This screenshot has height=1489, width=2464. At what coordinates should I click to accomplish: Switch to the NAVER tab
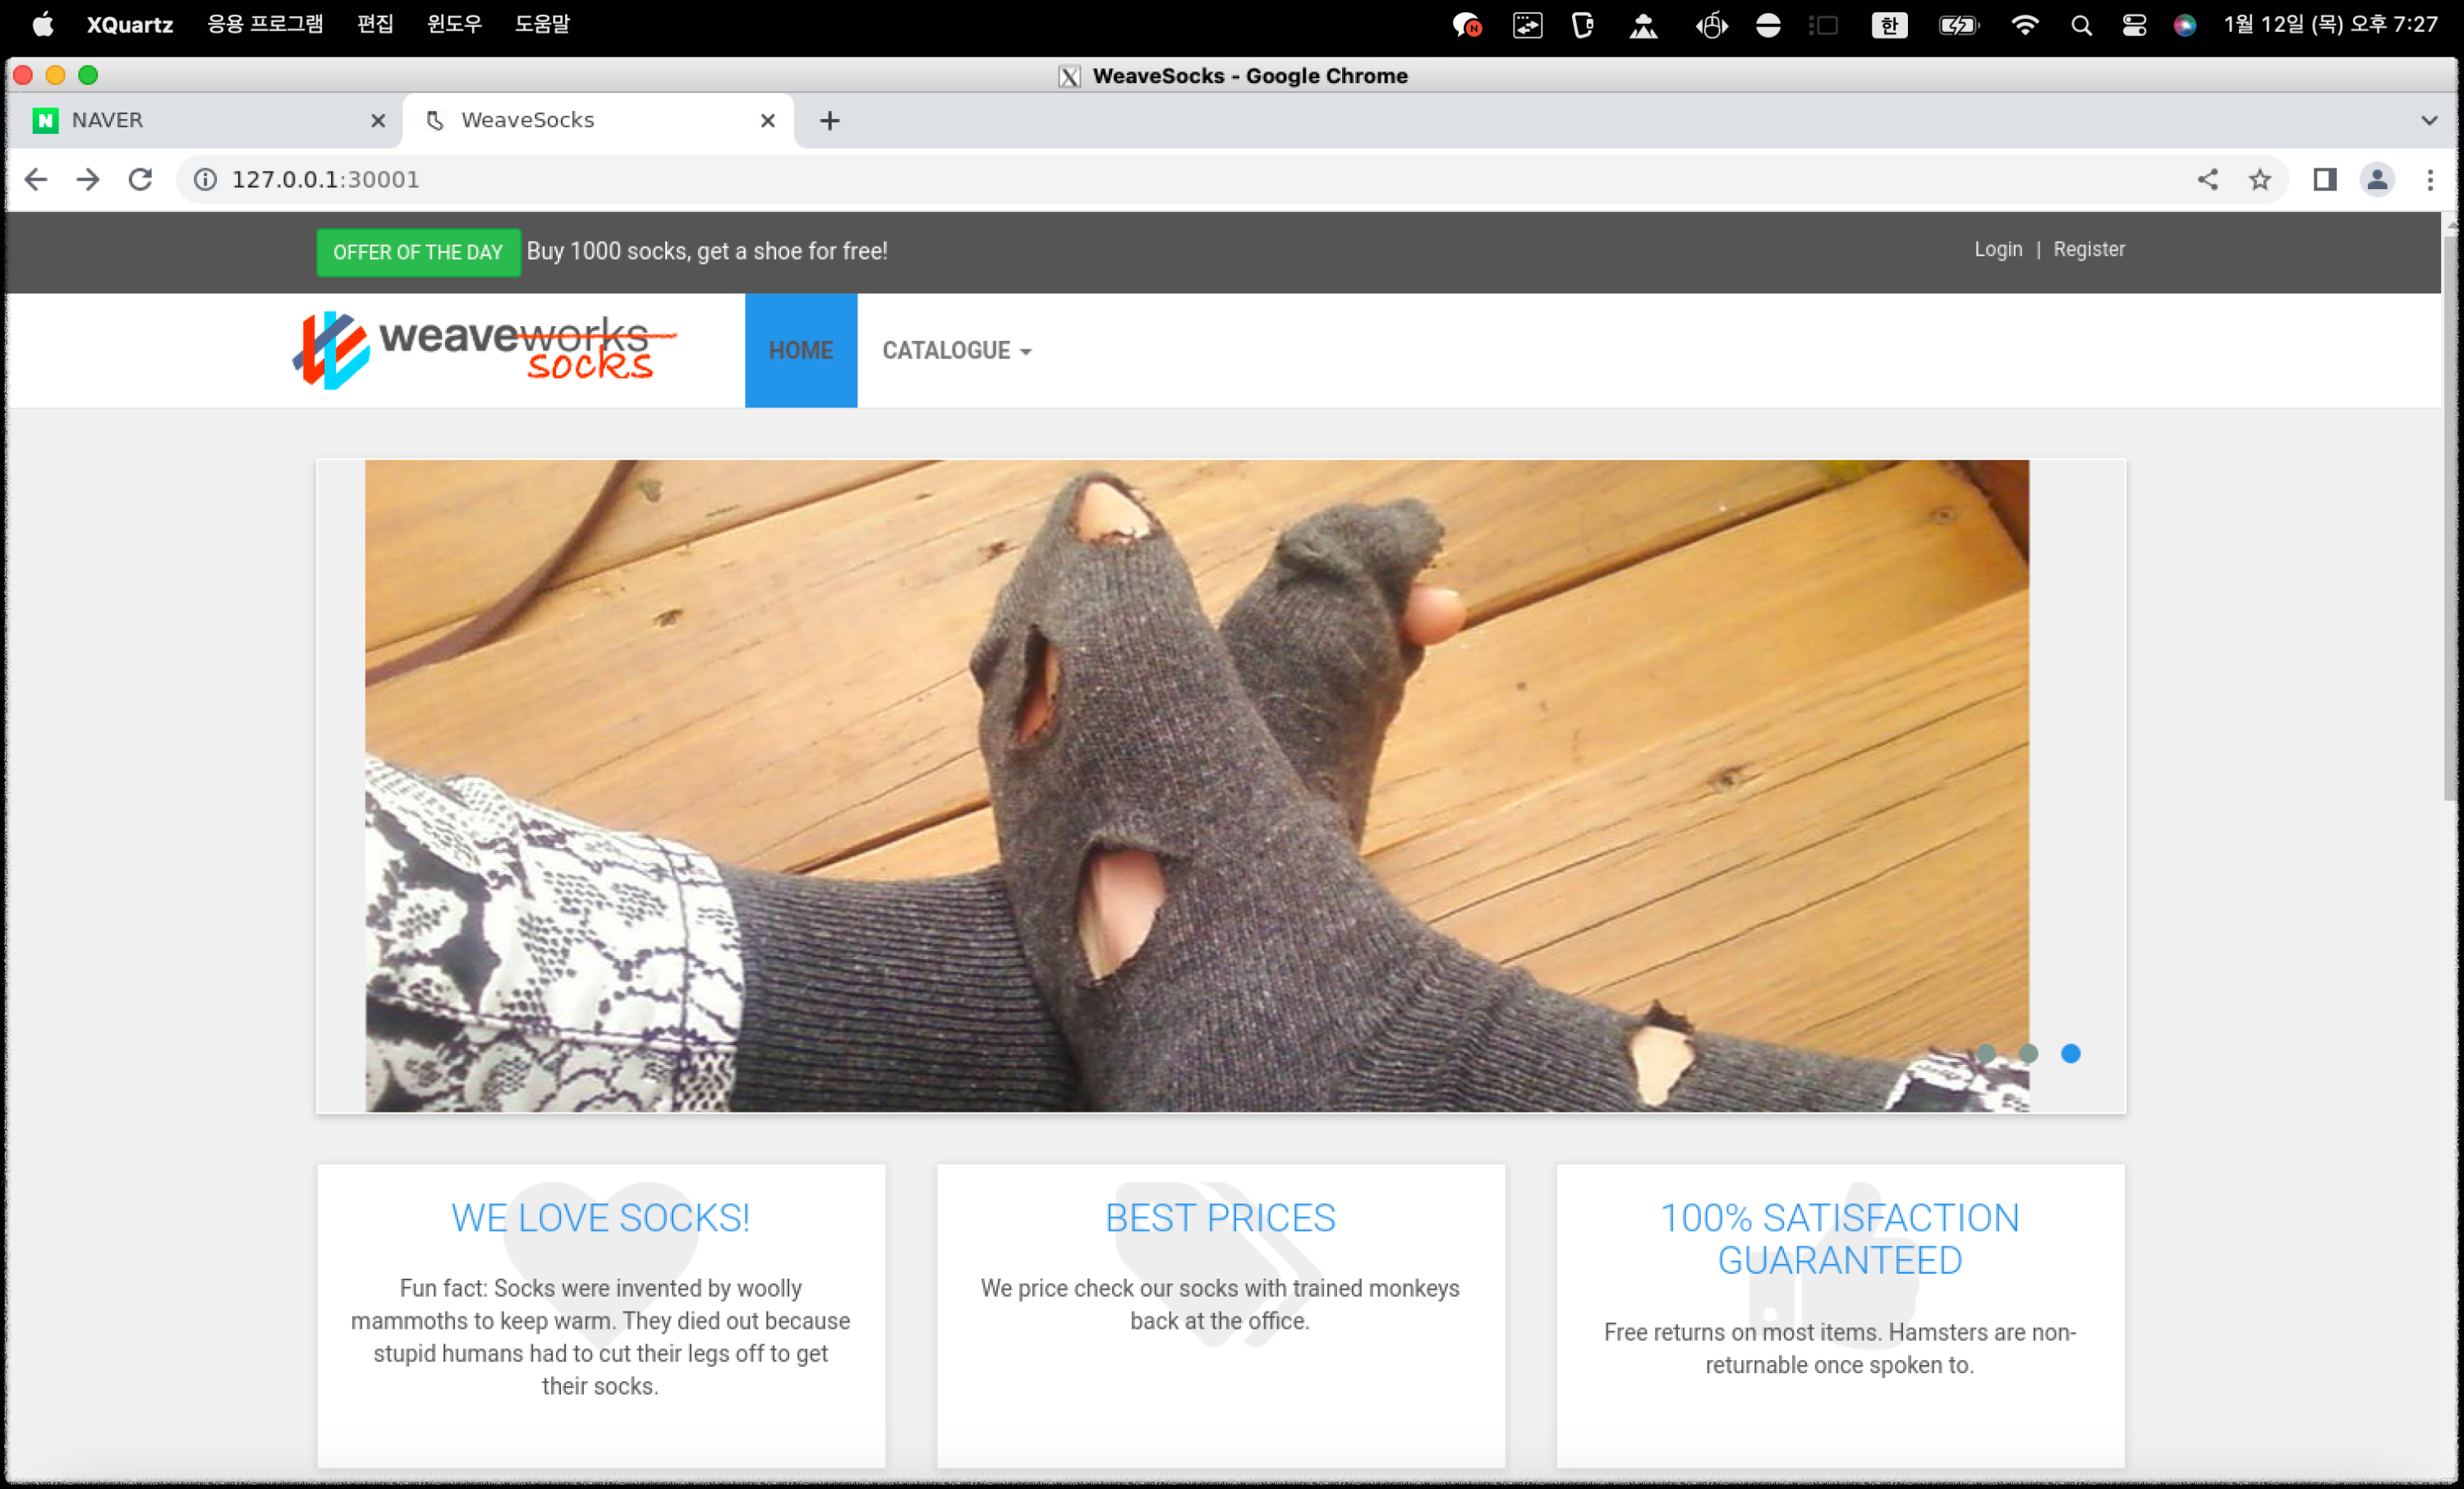click(x=200, y=120)
